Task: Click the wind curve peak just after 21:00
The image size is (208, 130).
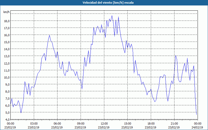Action: pos(176,56)
